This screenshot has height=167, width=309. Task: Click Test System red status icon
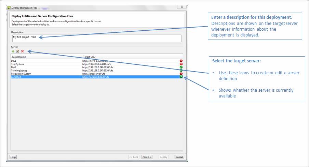[x=181, y=64]
